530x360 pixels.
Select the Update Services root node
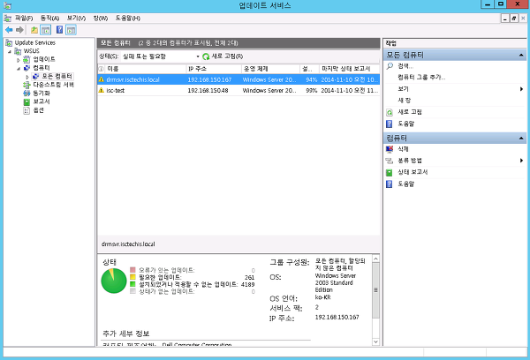[x=34, y=42]
